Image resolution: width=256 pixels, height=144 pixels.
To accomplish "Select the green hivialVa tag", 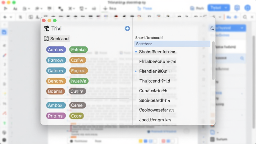I will [79, 81].
